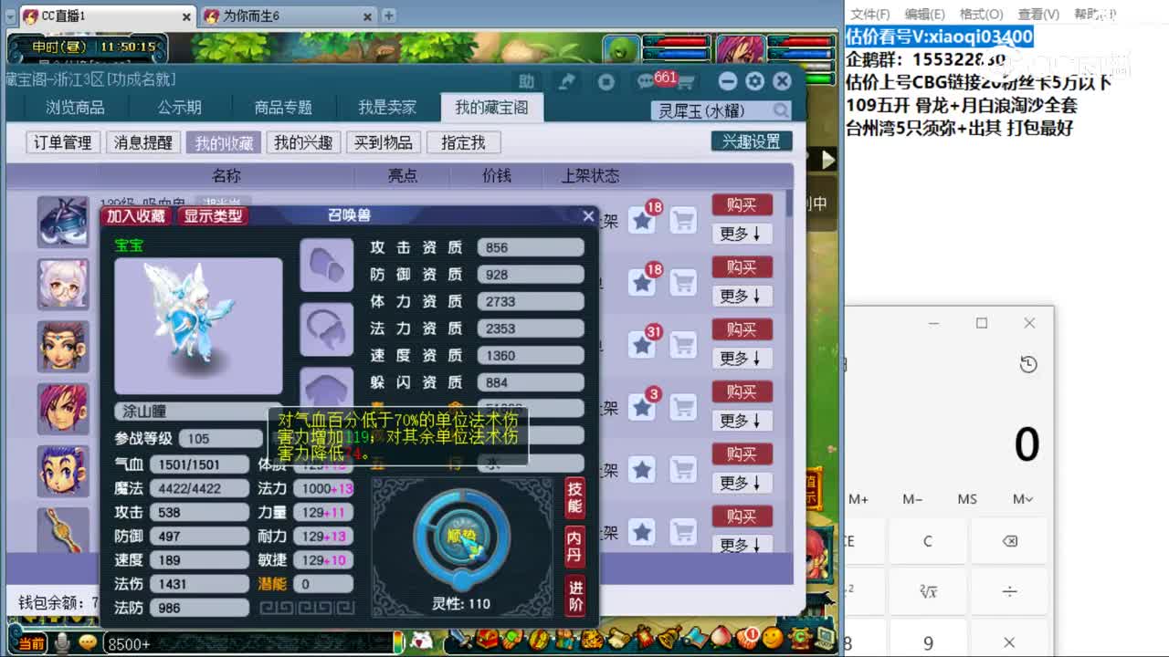Click the cart icon in the last visible row
The image size is (1169, 657).
pyautogui.click(x=683, y=531)
